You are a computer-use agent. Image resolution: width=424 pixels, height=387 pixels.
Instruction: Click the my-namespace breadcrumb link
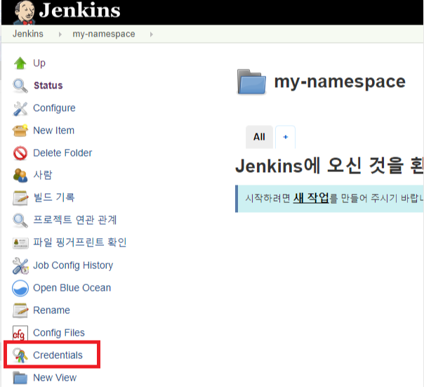pyautogui.click(x=104, y=34)
